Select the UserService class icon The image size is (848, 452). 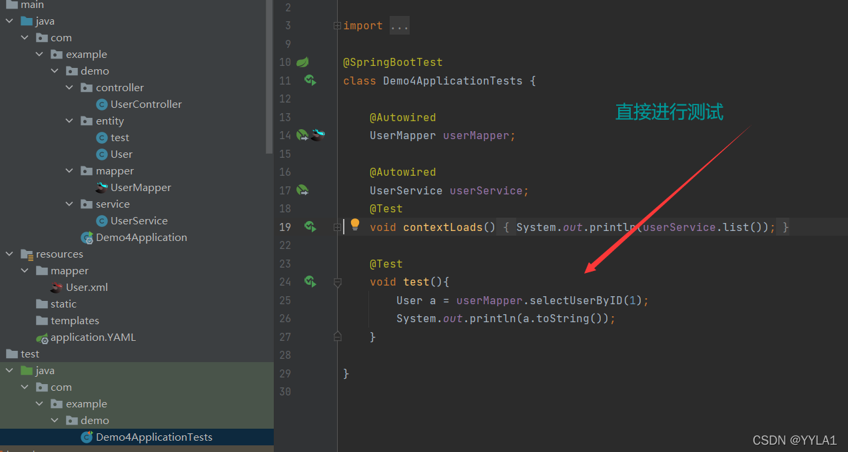(x=101, y=221)
